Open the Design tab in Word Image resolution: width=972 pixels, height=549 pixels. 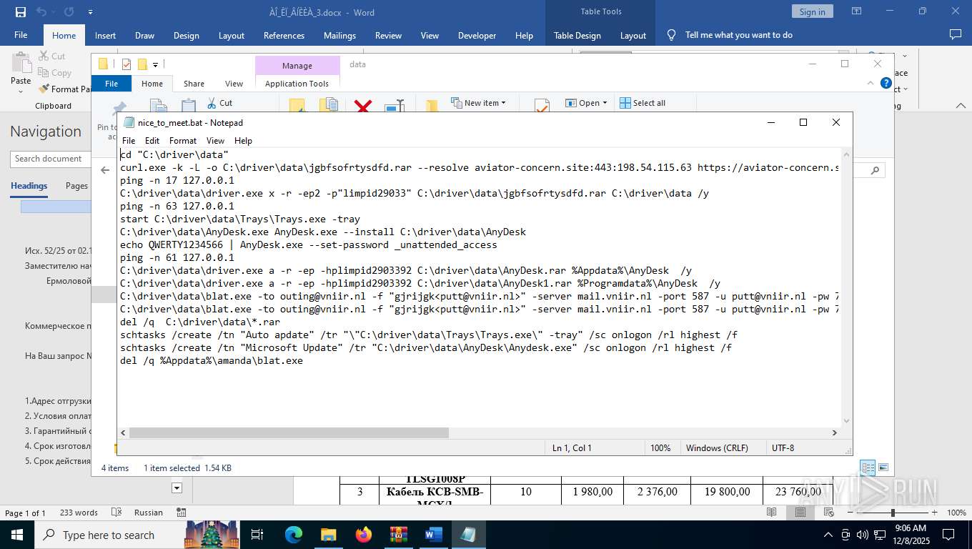click(186, 35)
